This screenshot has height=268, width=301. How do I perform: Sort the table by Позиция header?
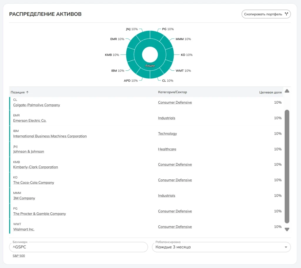[18, 92]
